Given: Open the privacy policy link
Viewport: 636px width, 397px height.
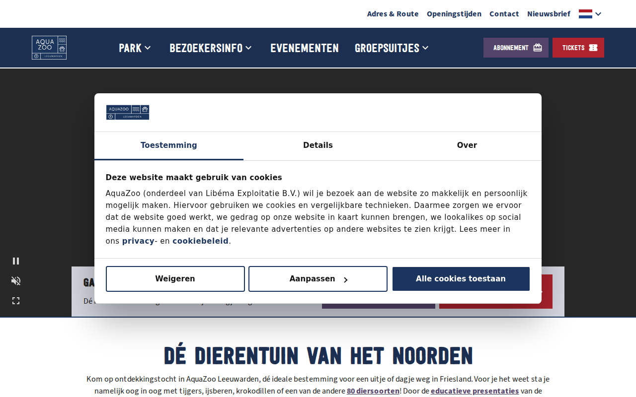Looking at the screenshot, I should (138, 241).
